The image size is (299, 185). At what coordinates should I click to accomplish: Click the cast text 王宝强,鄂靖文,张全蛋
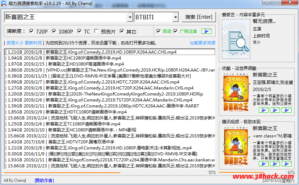pos(273,82)
